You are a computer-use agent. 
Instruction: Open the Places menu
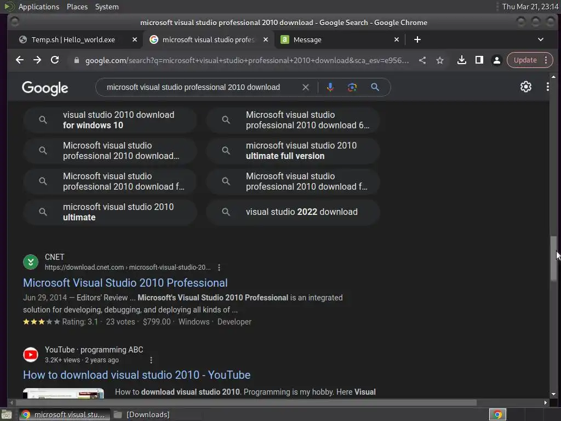point(77,7)
